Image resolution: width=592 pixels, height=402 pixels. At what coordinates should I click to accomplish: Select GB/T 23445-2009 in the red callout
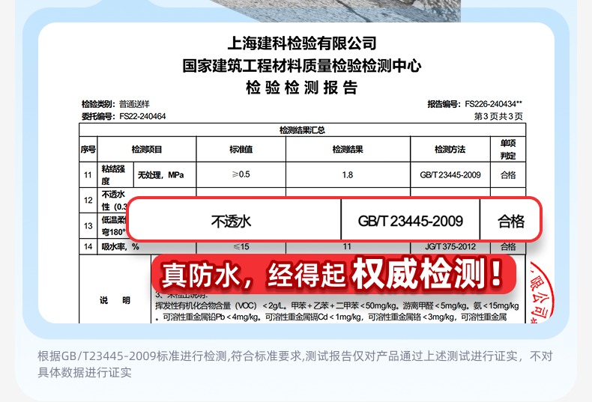click(x=411, y=221)
